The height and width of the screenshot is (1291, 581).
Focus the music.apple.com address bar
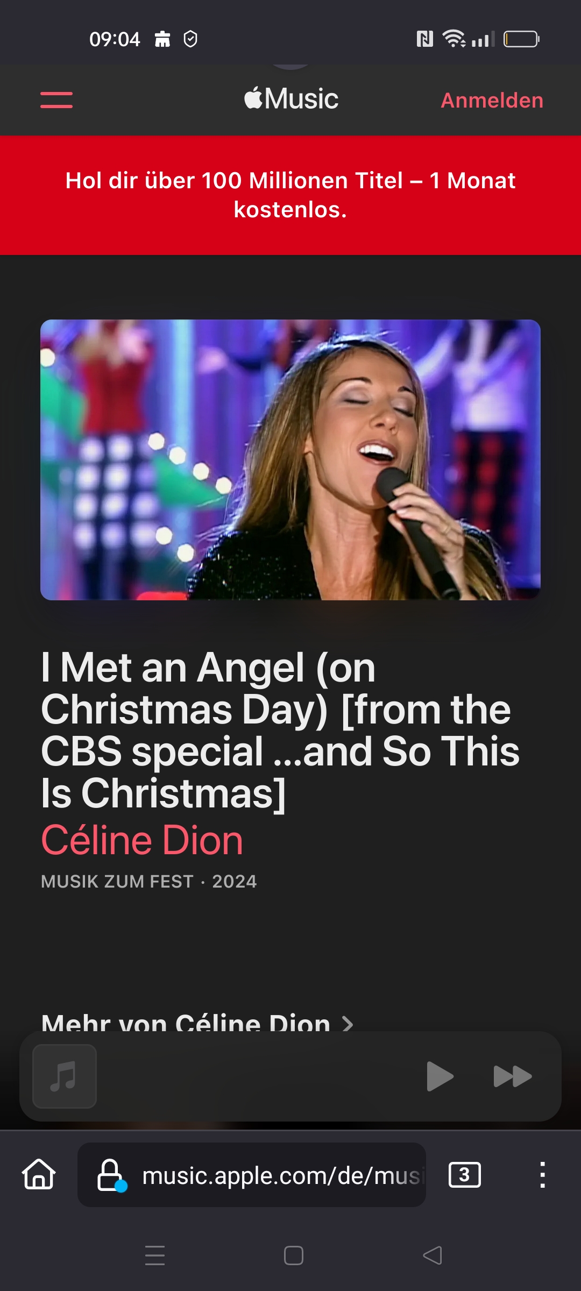(x=280, y=1175)
